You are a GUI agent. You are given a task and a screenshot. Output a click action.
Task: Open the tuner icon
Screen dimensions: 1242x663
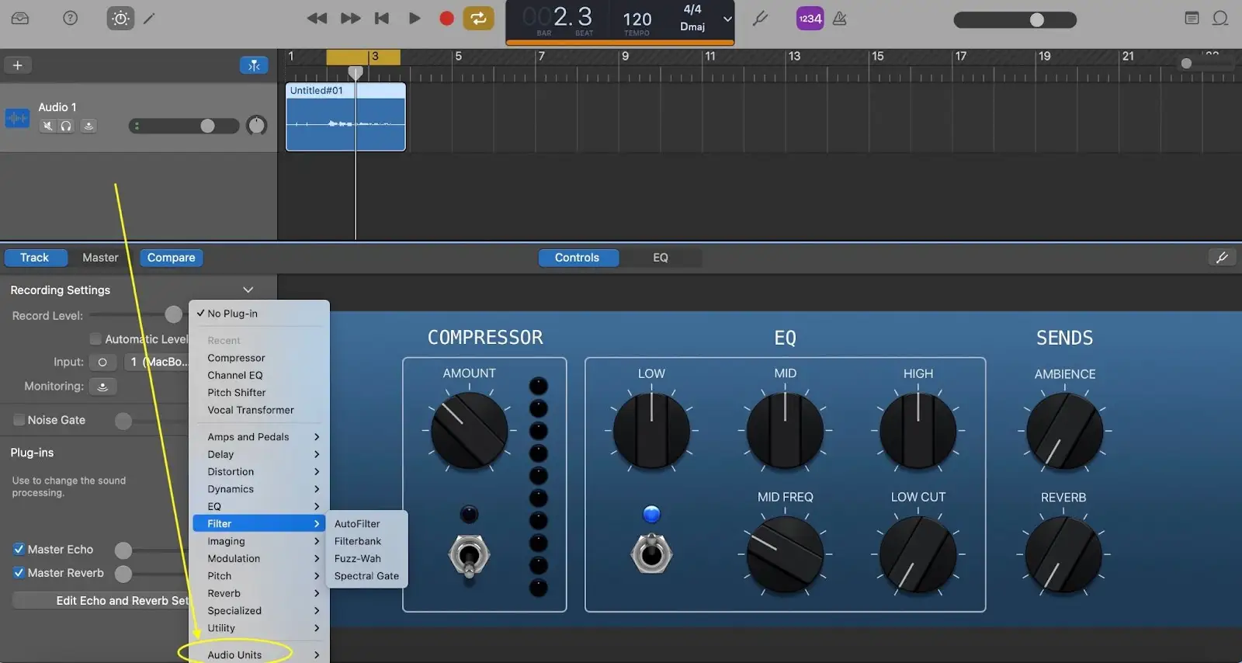[x=760, y=18]
